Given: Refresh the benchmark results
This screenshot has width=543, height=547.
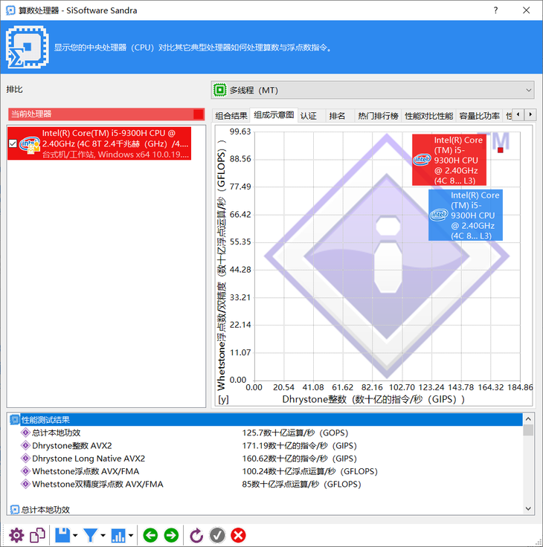Looking at the screenshot, I should pos(197,535).
